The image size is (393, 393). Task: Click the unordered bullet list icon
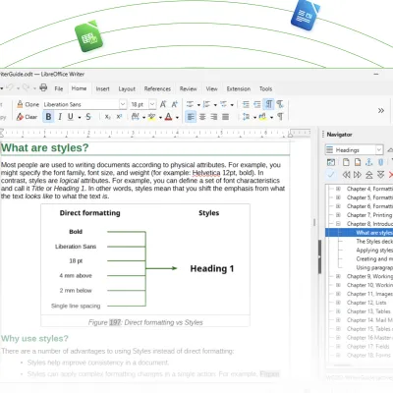coord(190,104)
